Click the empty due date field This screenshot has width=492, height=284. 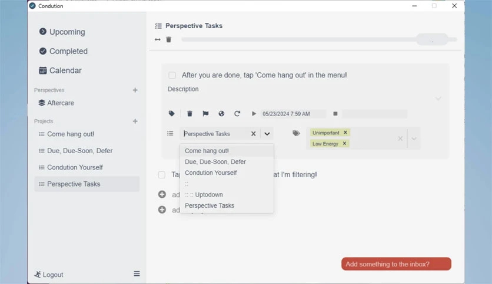[x=374, y=114]
